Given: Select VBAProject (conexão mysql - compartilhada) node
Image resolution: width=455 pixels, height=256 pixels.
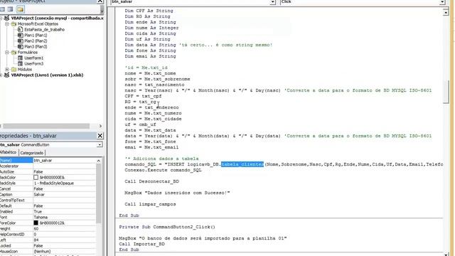Looking at the screenshot, I should (57, 18).
